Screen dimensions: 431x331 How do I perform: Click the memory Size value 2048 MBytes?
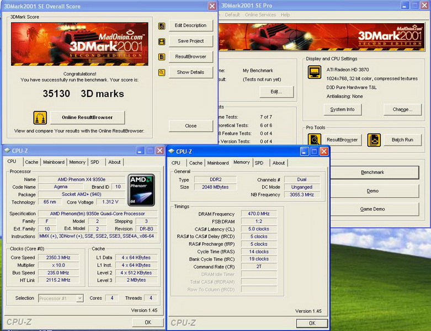tap(215, 187)
